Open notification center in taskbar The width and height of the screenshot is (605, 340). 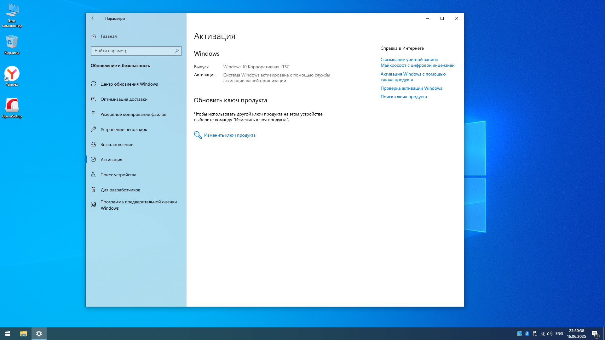[595, 334]
